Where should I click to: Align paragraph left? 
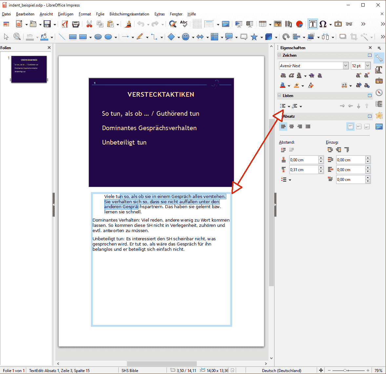point(283,127)
